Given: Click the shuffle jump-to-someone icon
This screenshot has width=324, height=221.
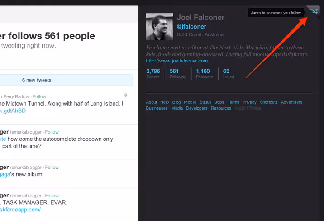Looking at the screenshot, I should (314, 11).
